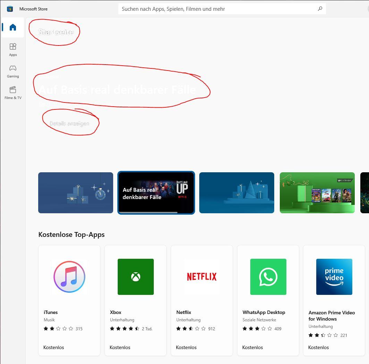
Task: Open the Xbox app icon
Action: click(135, 277)
